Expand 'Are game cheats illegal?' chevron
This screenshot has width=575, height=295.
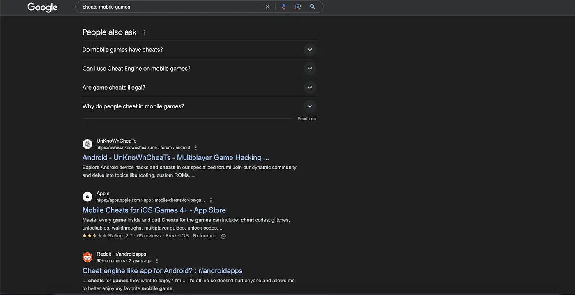(x=310, y=88)
